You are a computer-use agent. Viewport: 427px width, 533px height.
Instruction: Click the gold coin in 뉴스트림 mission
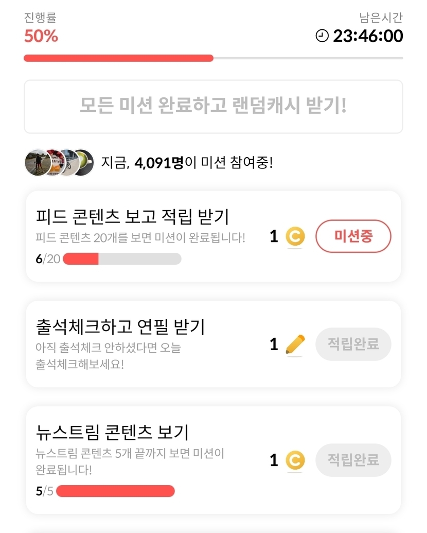click(x=295, y=460)
